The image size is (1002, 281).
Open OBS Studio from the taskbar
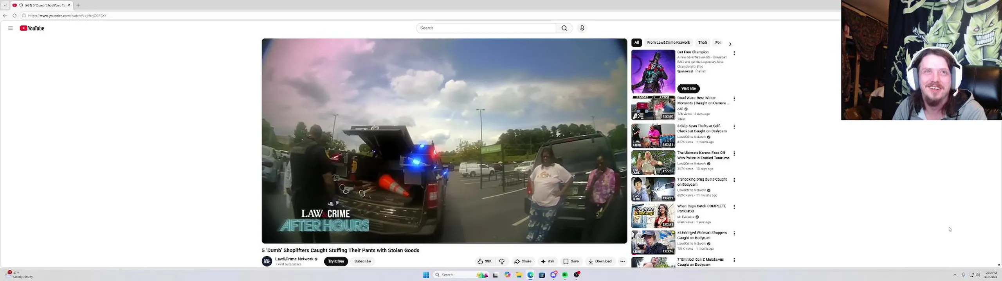pyautogui.click(x=577, y=275)
